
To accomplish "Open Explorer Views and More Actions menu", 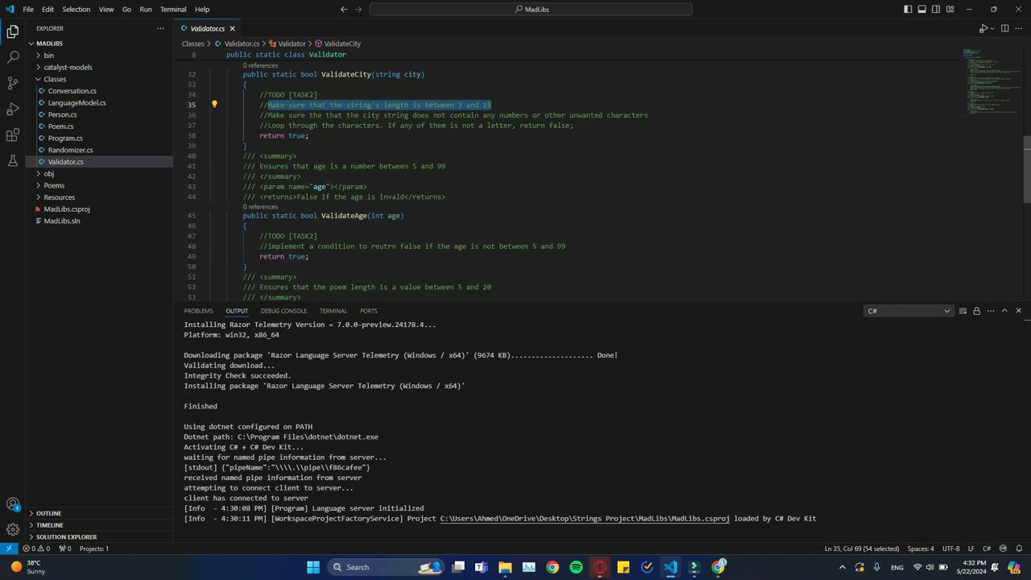I will (x=160, y=28).
